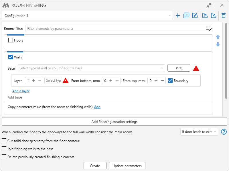The width and height of the screenshot is (229, 171).
Task: Delete configuration using the trash icon
Action: click(x=224, y=15)
